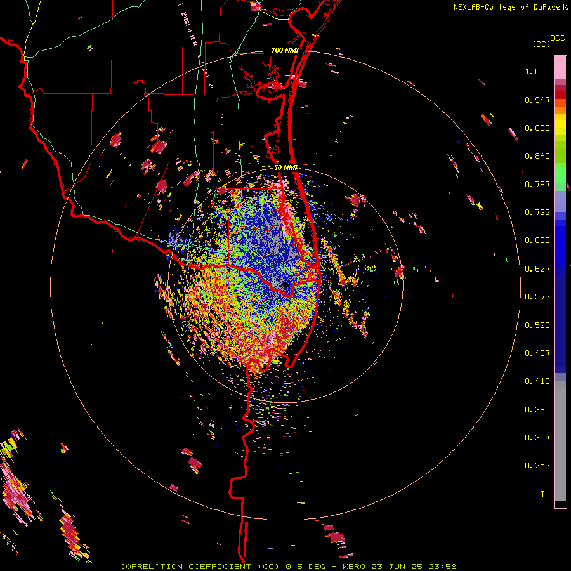Pick the red swatch above 0.947

click(560, 95)
